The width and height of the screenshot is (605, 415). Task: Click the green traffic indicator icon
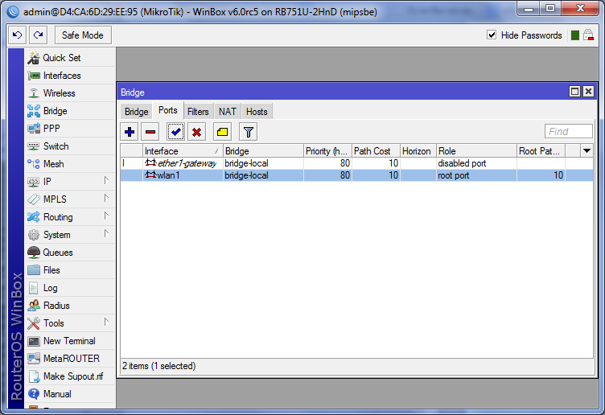coord(575,35)
